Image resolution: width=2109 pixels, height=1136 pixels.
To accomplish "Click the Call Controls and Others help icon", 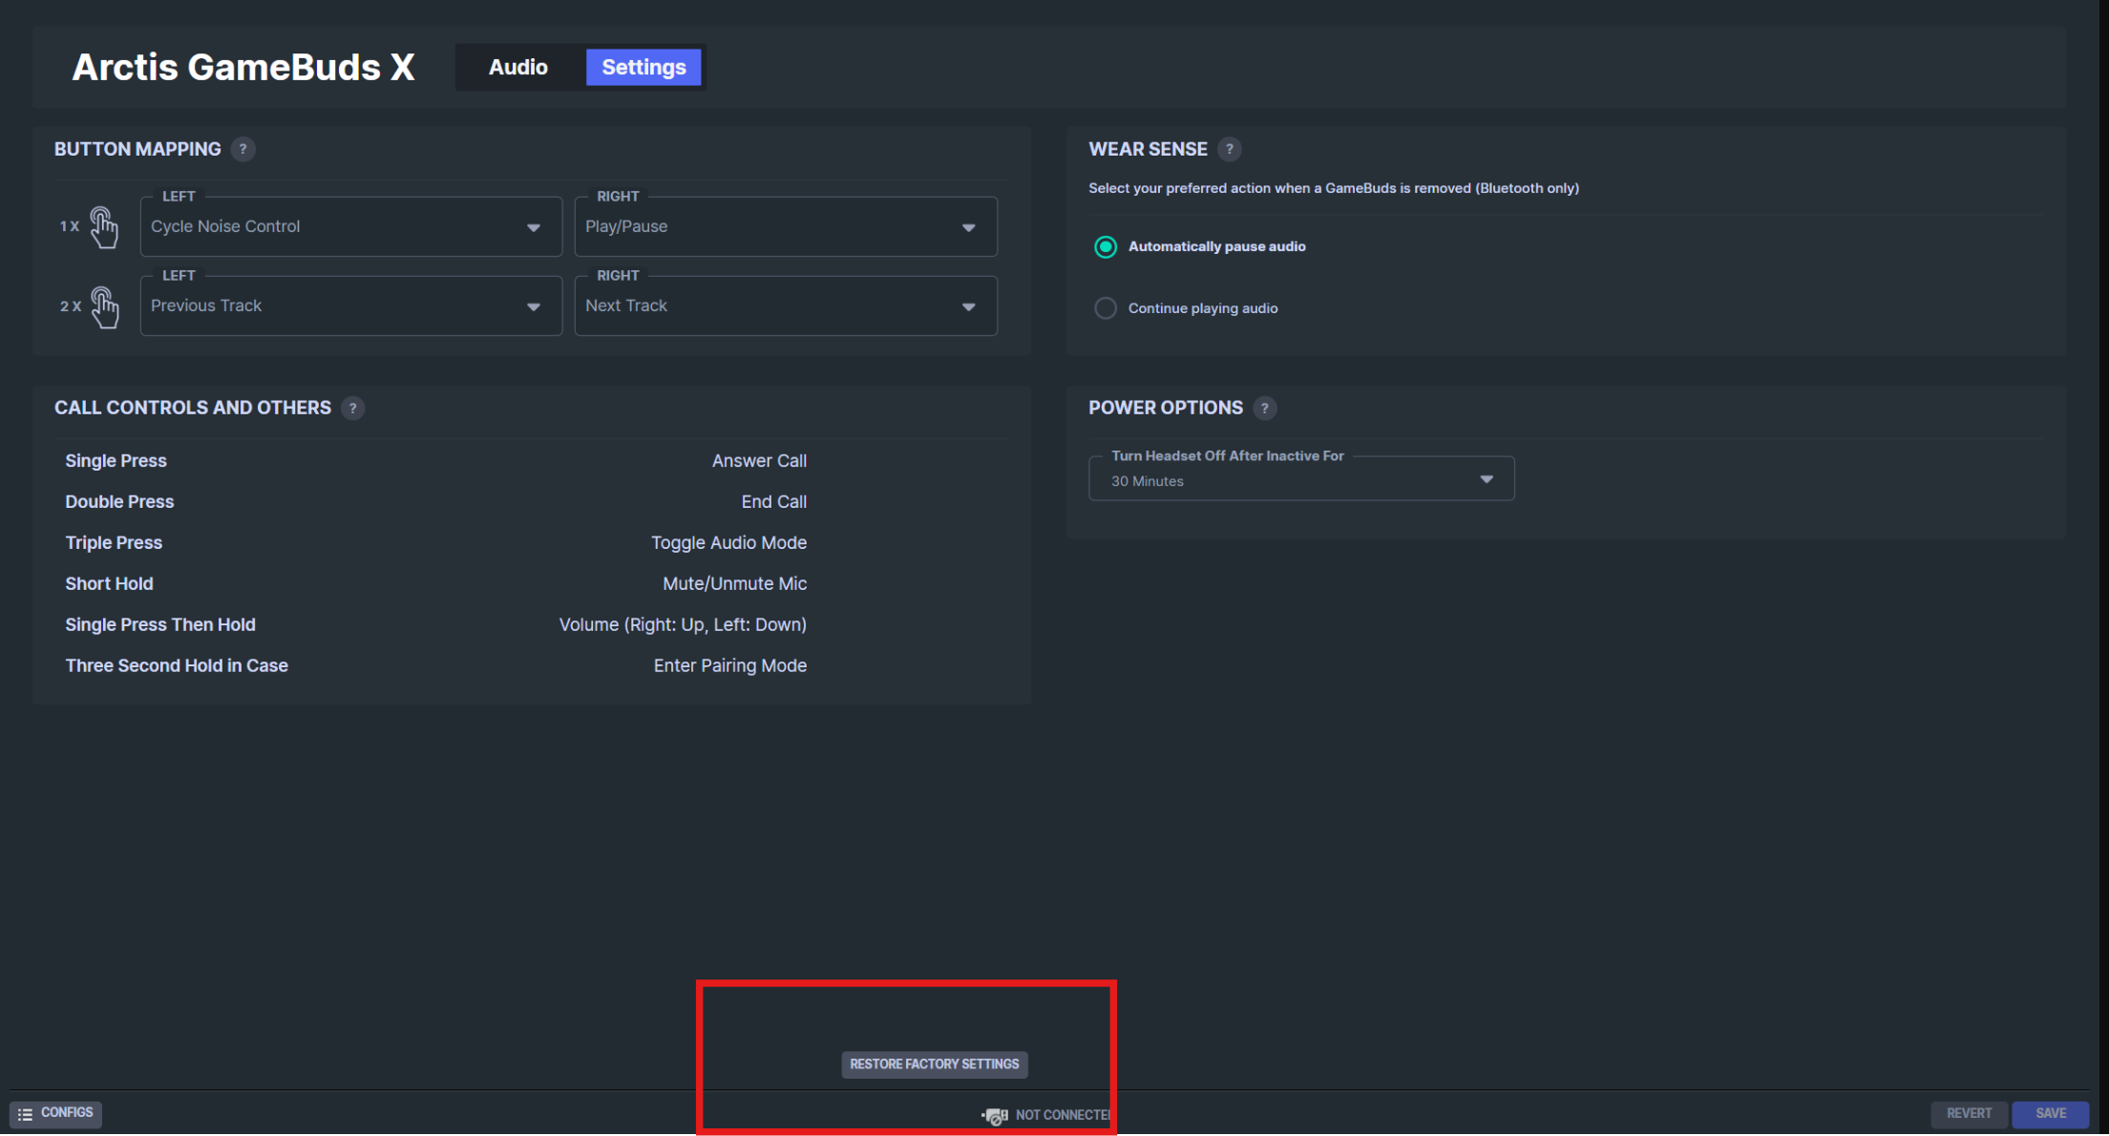I will click(352, 409).
